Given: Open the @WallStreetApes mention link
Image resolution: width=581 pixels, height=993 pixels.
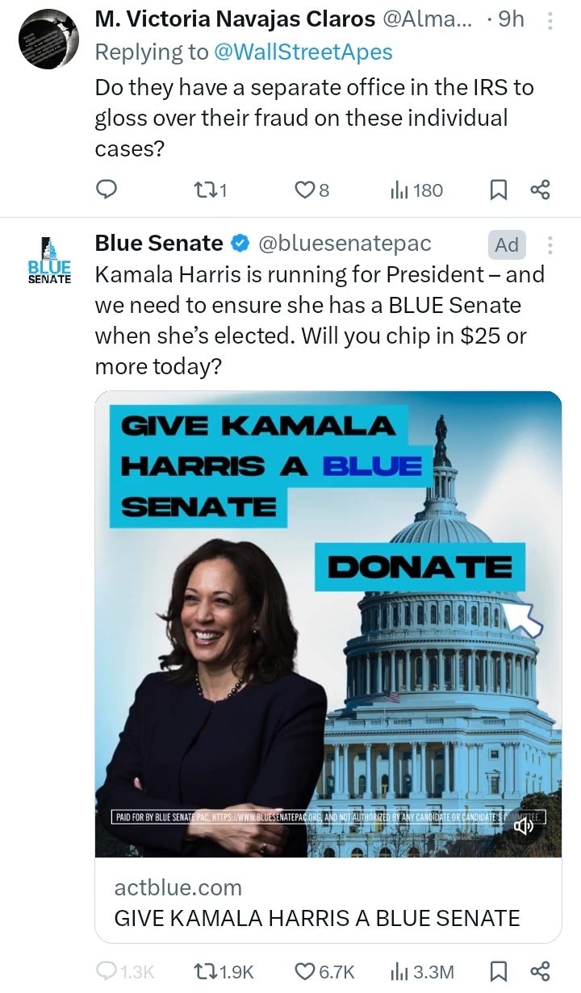Looking at the screenshot, I should pyautogui.click(x=303, y=52).
